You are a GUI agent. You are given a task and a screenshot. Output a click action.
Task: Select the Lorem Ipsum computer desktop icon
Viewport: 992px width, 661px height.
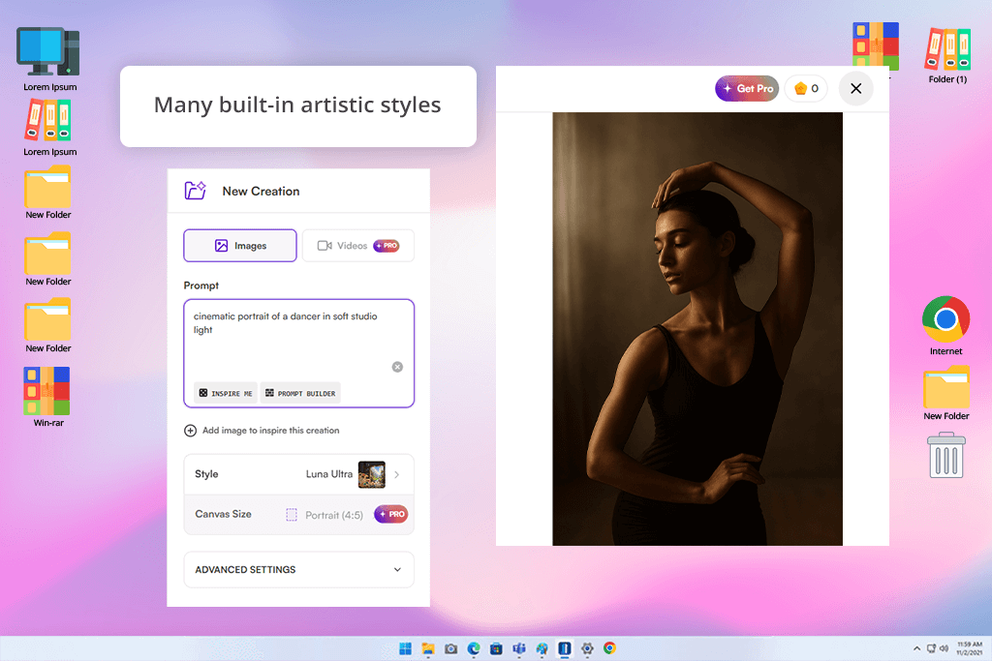(49, 59)
